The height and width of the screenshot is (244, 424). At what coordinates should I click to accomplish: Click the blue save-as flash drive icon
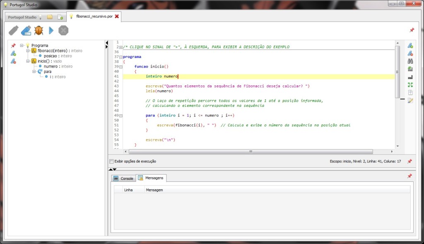coord(26,30)
